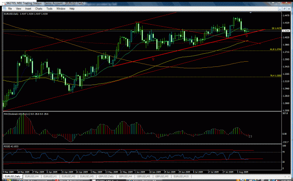The image size is (293, 181).
Task: Click the RSI scale level 30
Action: coord(284,162)
